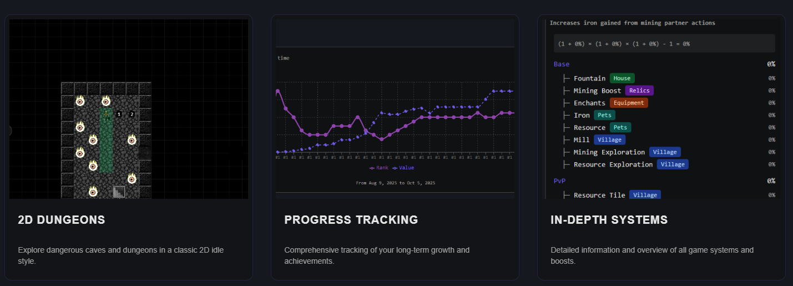Click the purple Relics badge
Viewport: 793px width, 286px height.
click(639, 91)
